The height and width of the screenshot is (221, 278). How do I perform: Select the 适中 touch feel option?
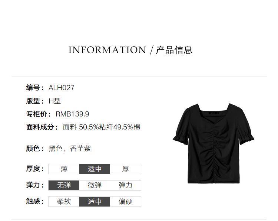tap(95, 202)
